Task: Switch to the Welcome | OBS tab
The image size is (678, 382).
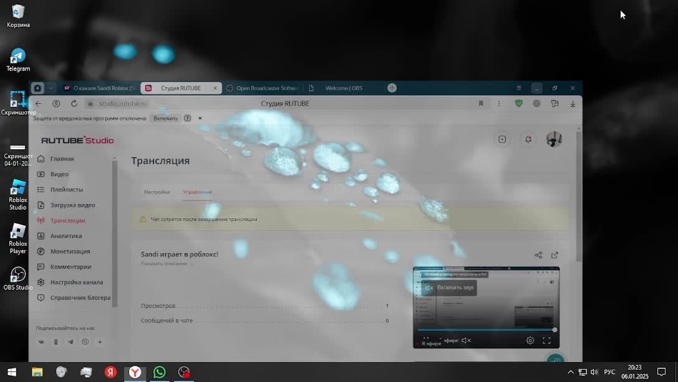Action: [x=344, y=88]
